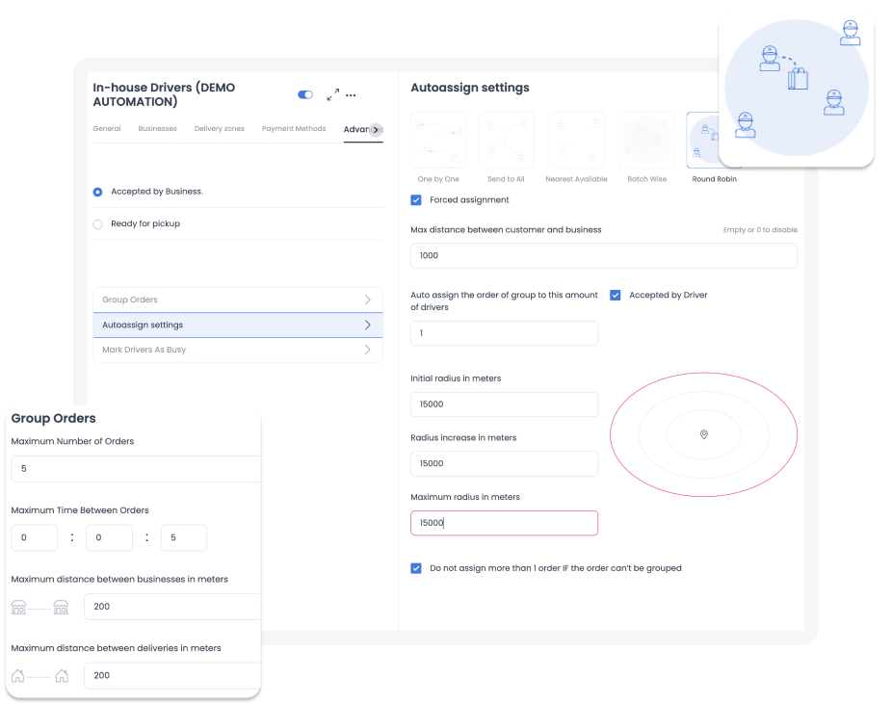The height and width of the screenshot is (704, 892).
Task: Uncheck the Forced assignment checkbox
Action: [416, 200]
